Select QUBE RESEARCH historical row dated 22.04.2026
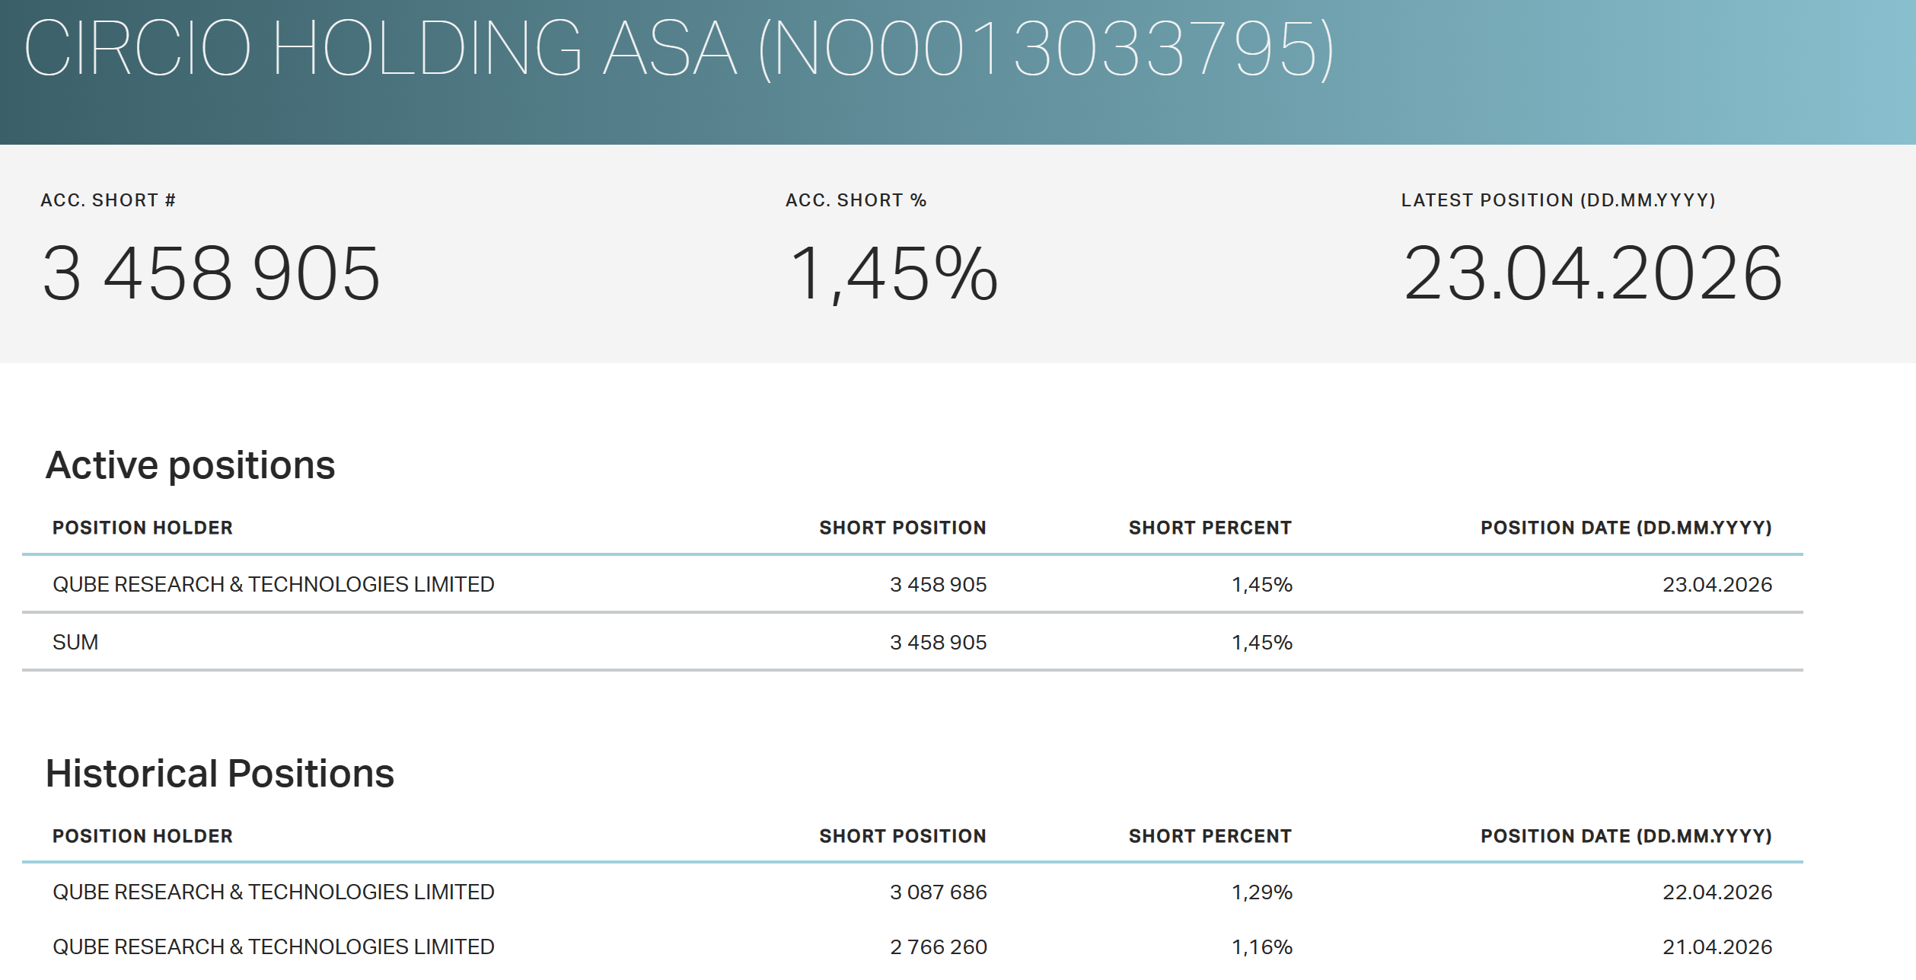 point(273,892)
